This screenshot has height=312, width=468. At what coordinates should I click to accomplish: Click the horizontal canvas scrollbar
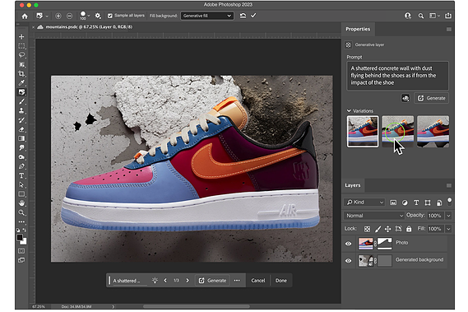point(196,306)
